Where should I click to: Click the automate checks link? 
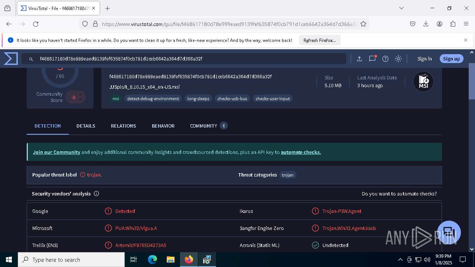(x=301, y=152)
